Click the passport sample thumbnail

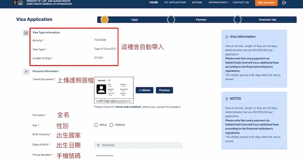114,90
